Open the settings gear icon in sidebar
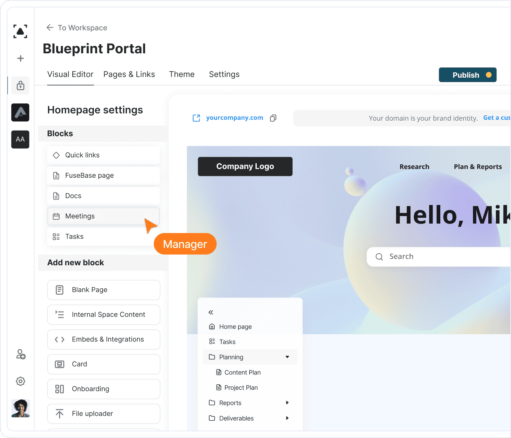The width and height of the screenshot is (511, 438). coord(20,381)
